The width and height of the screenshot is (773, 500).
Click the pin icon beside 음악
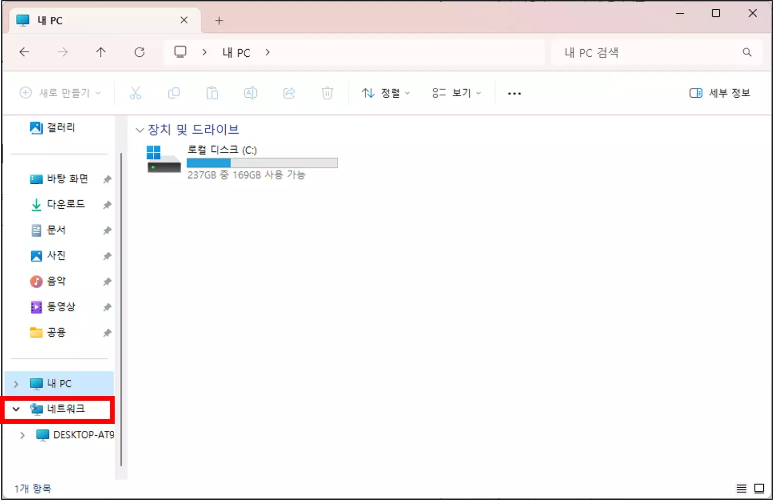pos(107,281)
